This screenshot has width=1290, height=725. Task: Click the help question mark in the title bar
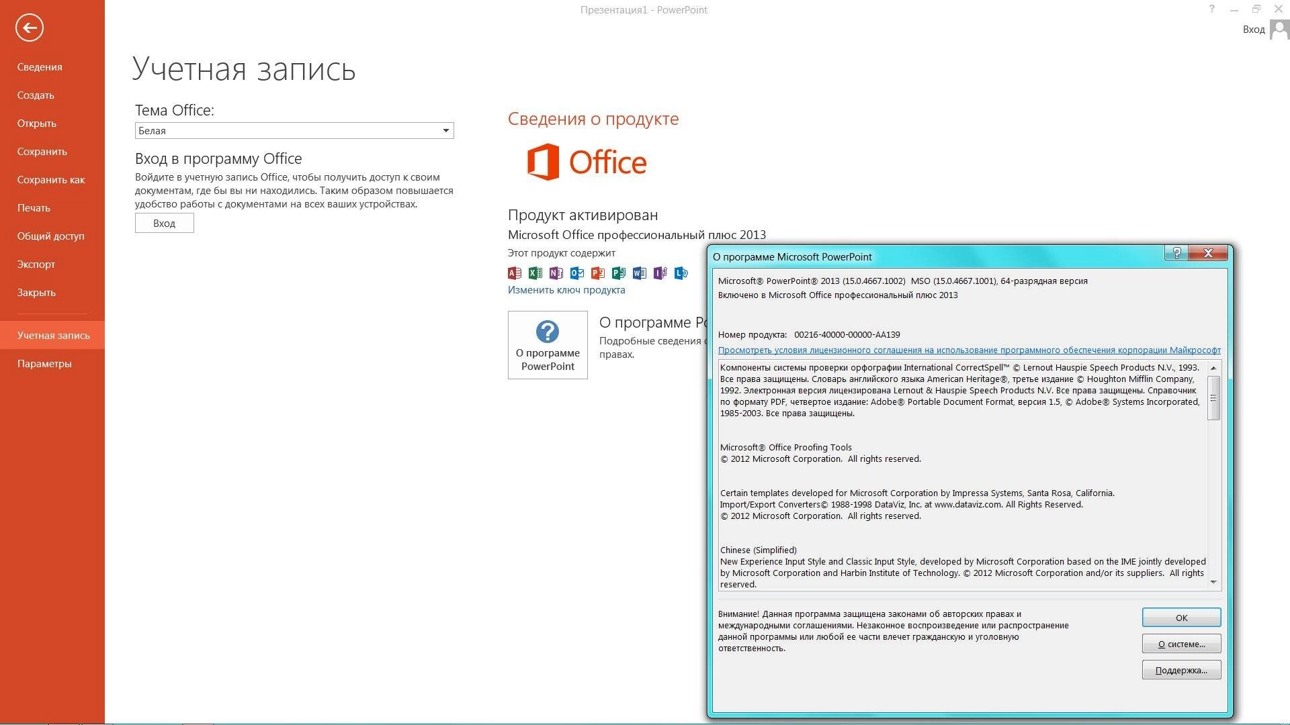point(1211,9)
